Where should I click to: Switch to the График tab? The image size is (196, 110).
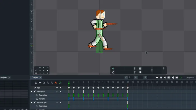tap(35, 78)
